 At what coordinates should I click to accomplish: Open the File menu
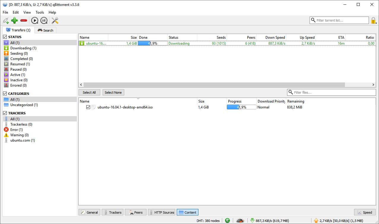pos(5,12)
